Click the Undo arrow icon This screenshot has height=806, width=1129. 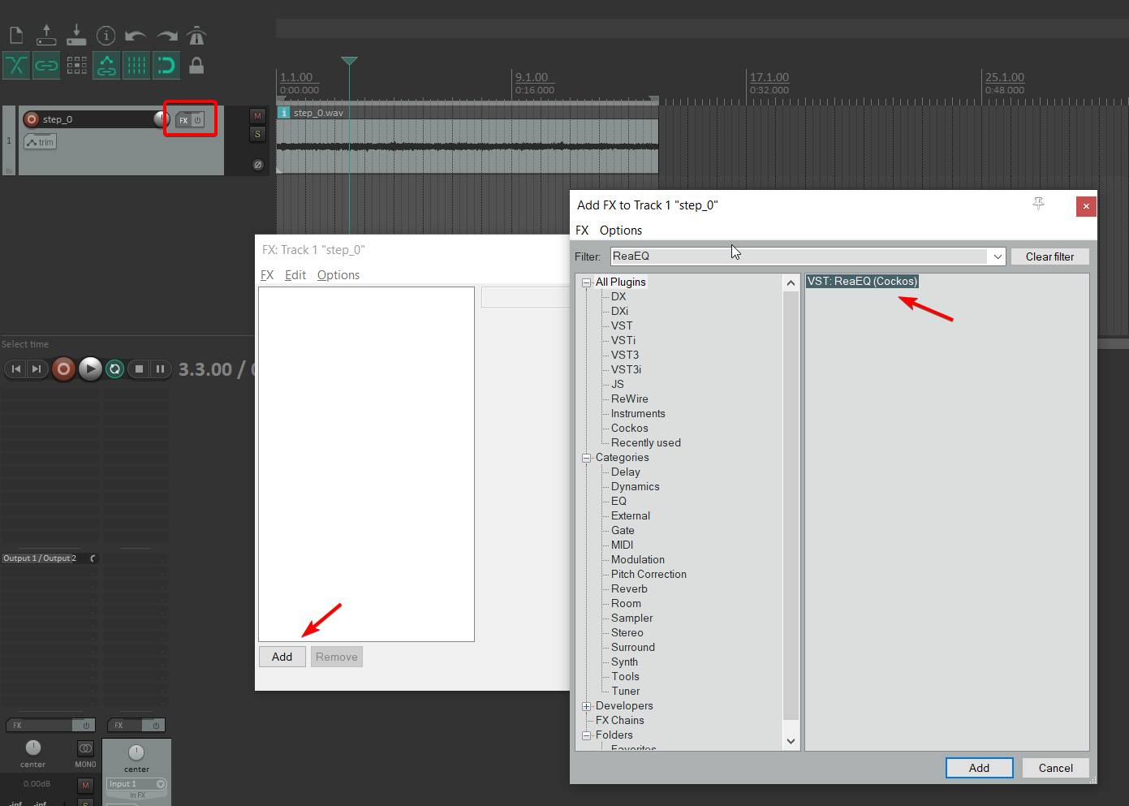tap(136, 35)
